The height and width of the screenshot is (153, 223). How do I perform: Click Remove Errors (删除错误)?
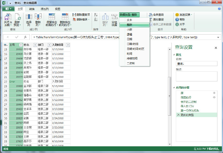[x=81, y=19]
